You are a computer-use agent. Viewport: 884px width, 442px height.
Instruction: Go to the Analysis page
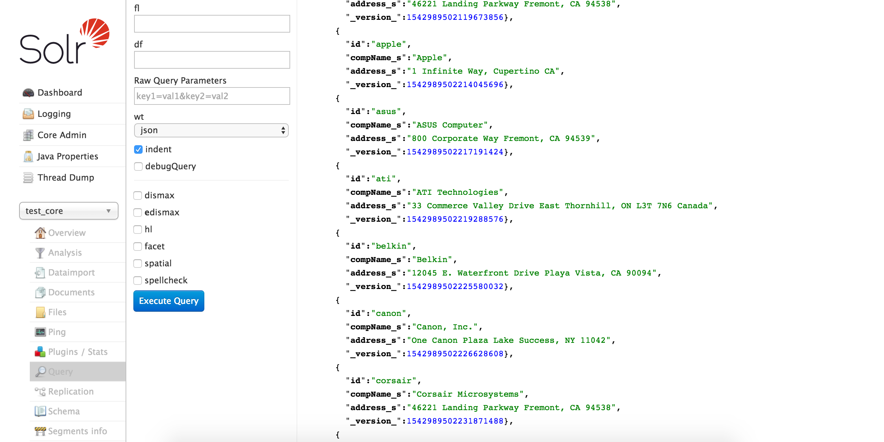click(65, 253)
